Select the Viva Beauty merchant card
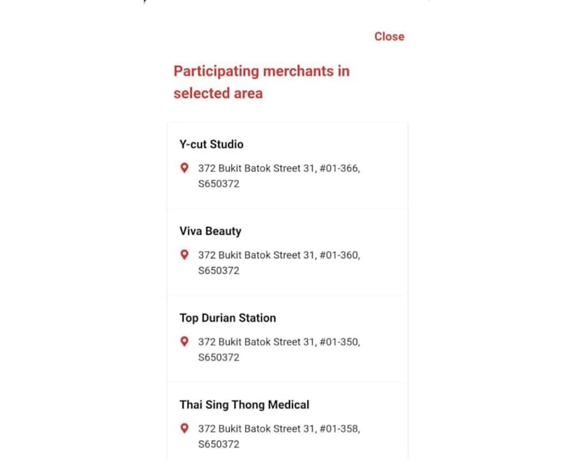 287,252
